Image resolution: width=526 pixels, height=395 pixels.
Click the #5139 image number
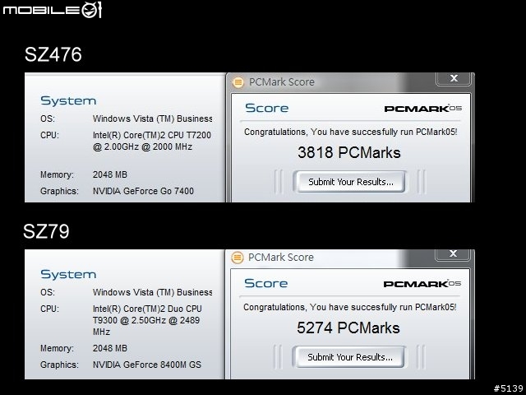[509, 388]
